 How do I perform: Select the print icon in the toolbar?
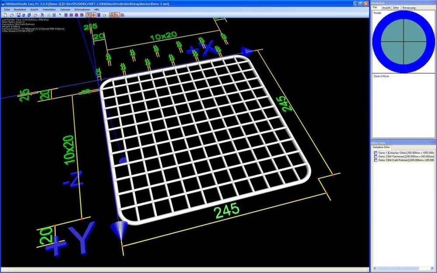coord(42,15)
